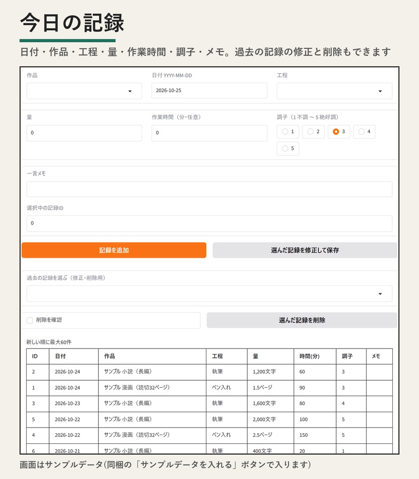Focus the 日付 YYYY-MM-DD field
Image resolution: width=419 pixels, height=479 pixels.
pyautogui.click(x=209, y=90)
